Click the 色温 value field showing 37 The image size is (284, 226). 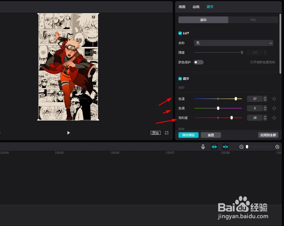click(255, 99)
